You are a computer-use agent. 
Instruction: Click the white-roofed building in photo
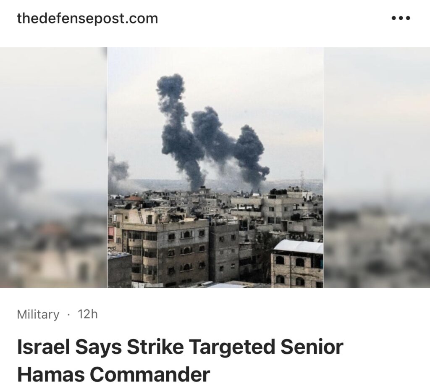pyautogui.click(x=298, y=263)
